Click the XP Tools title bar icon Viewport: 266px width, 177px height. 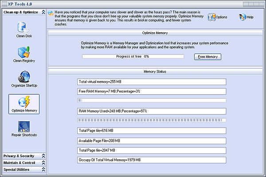coord(4,4)
